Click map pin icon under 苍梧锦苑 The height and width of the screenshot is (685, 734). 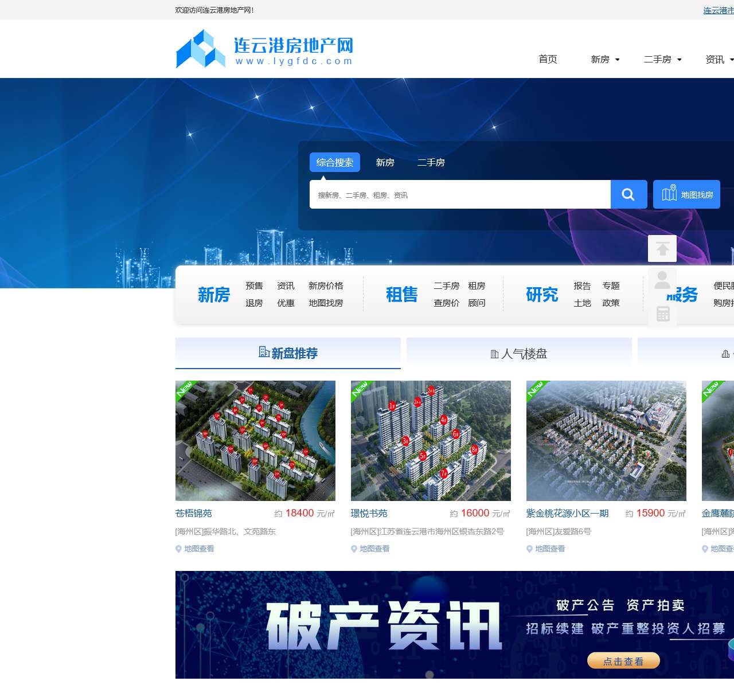[x=178, y=549]
